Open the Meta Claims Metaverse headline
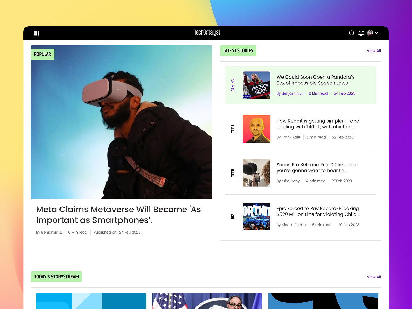 tap(118, 215)
